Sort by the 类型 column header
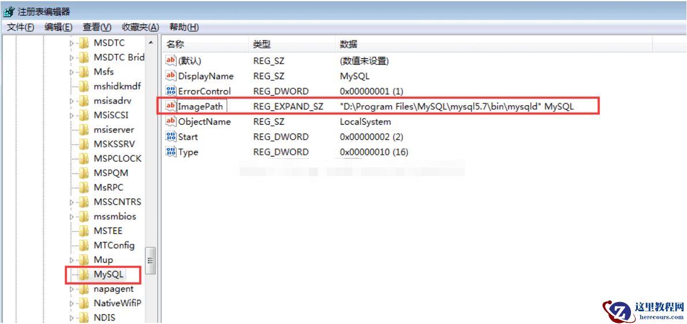 [292, 44]
